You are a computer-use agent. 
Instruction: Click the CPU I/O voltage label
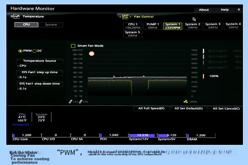48,139
